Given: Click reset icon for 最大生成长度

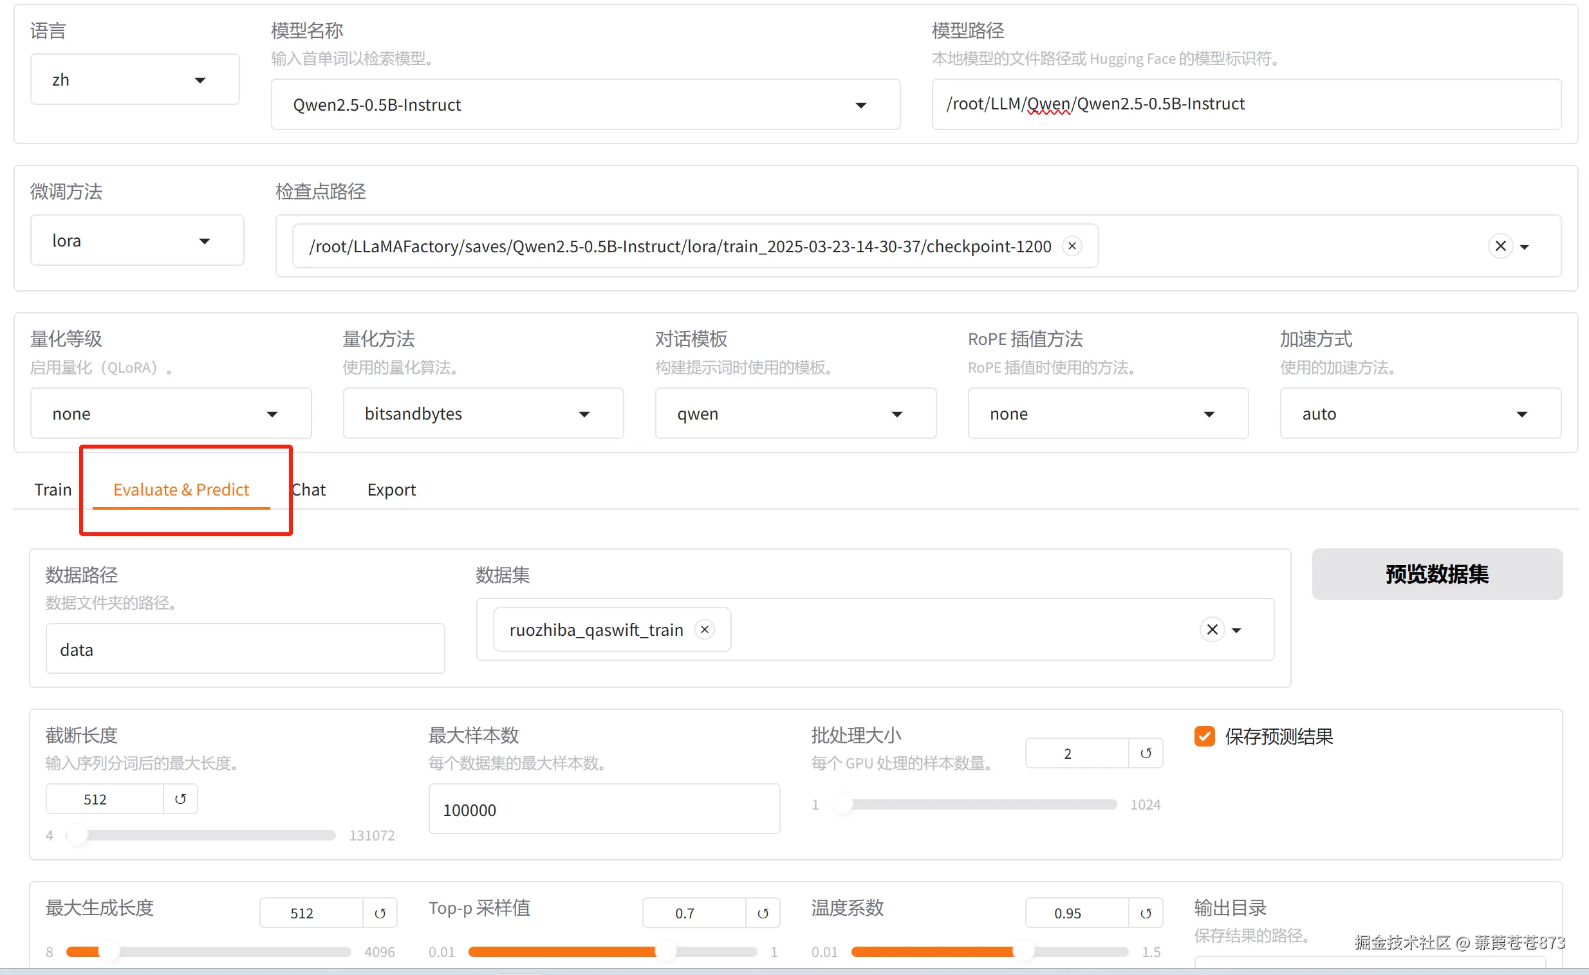Looking at the screenshot, I should 380,913.
